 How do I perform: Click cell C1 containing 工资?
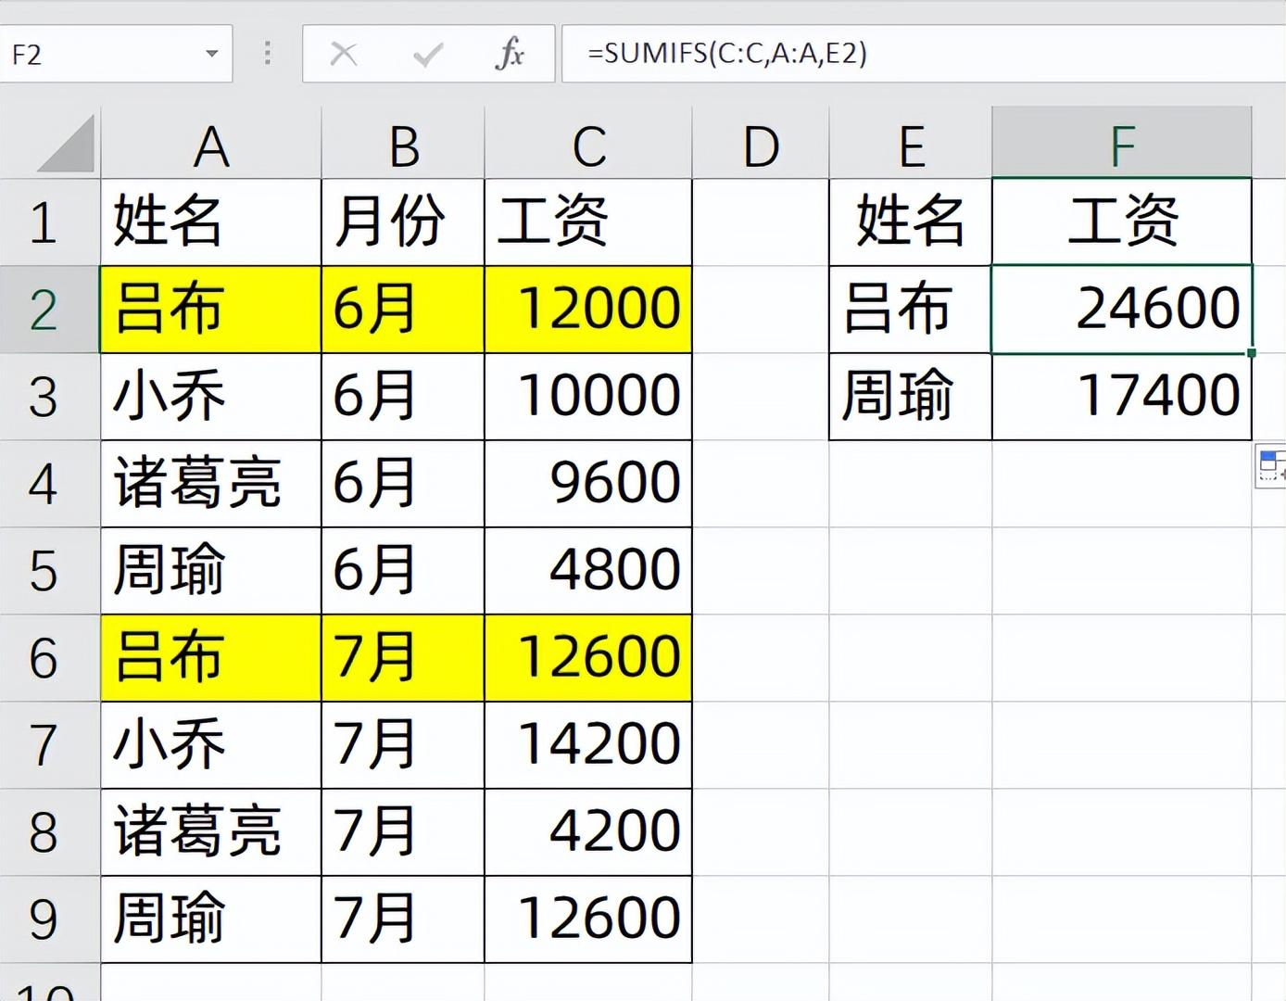pos(588,222)
